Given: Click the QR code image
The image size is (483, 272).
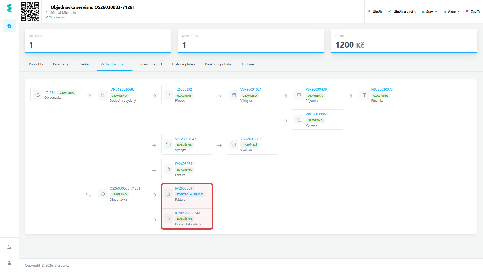Looking at the screenshot, I should click(x=30, y=11).
